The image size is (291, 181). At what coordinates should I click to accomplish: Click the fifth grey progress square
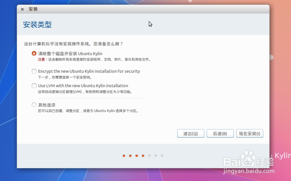click(149, 156)
